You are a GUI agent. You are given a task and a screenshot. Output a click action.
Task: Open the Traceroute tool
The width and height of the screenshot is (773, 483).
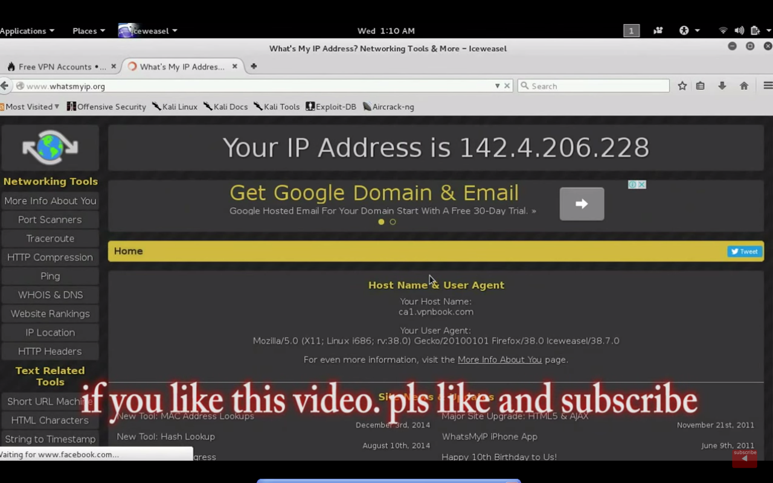coord(50,238)
